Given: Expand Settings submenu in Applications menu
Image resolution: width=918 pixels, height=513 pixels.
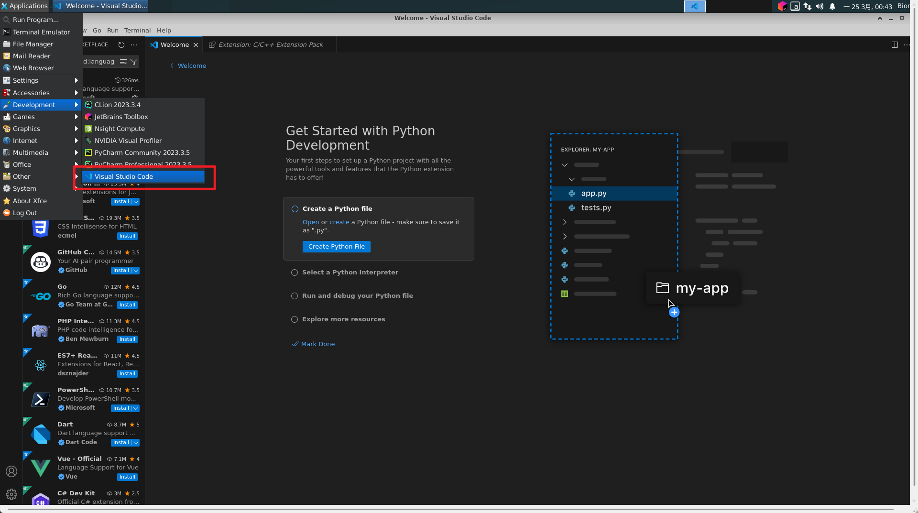Looking at the screenshot, I should coord(41,80).
